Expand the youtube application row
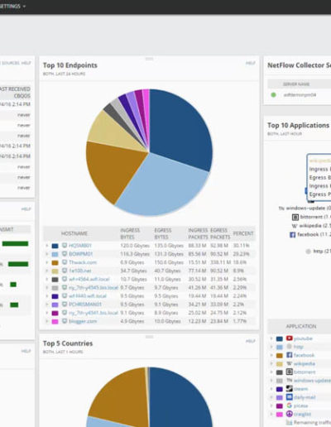The height and width of the screenshot is (427, 331). click(271, 338)
